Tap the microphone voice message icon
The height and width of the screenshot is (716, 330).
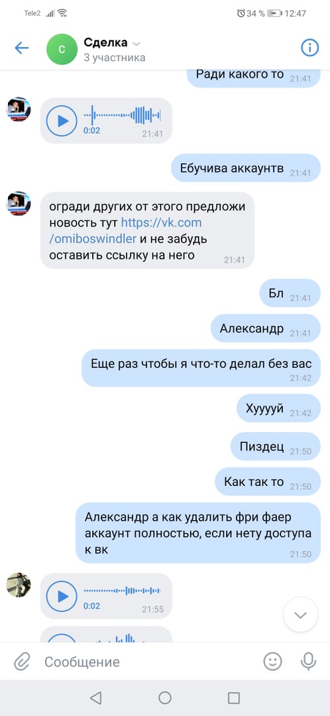click(x=309, y=661)
